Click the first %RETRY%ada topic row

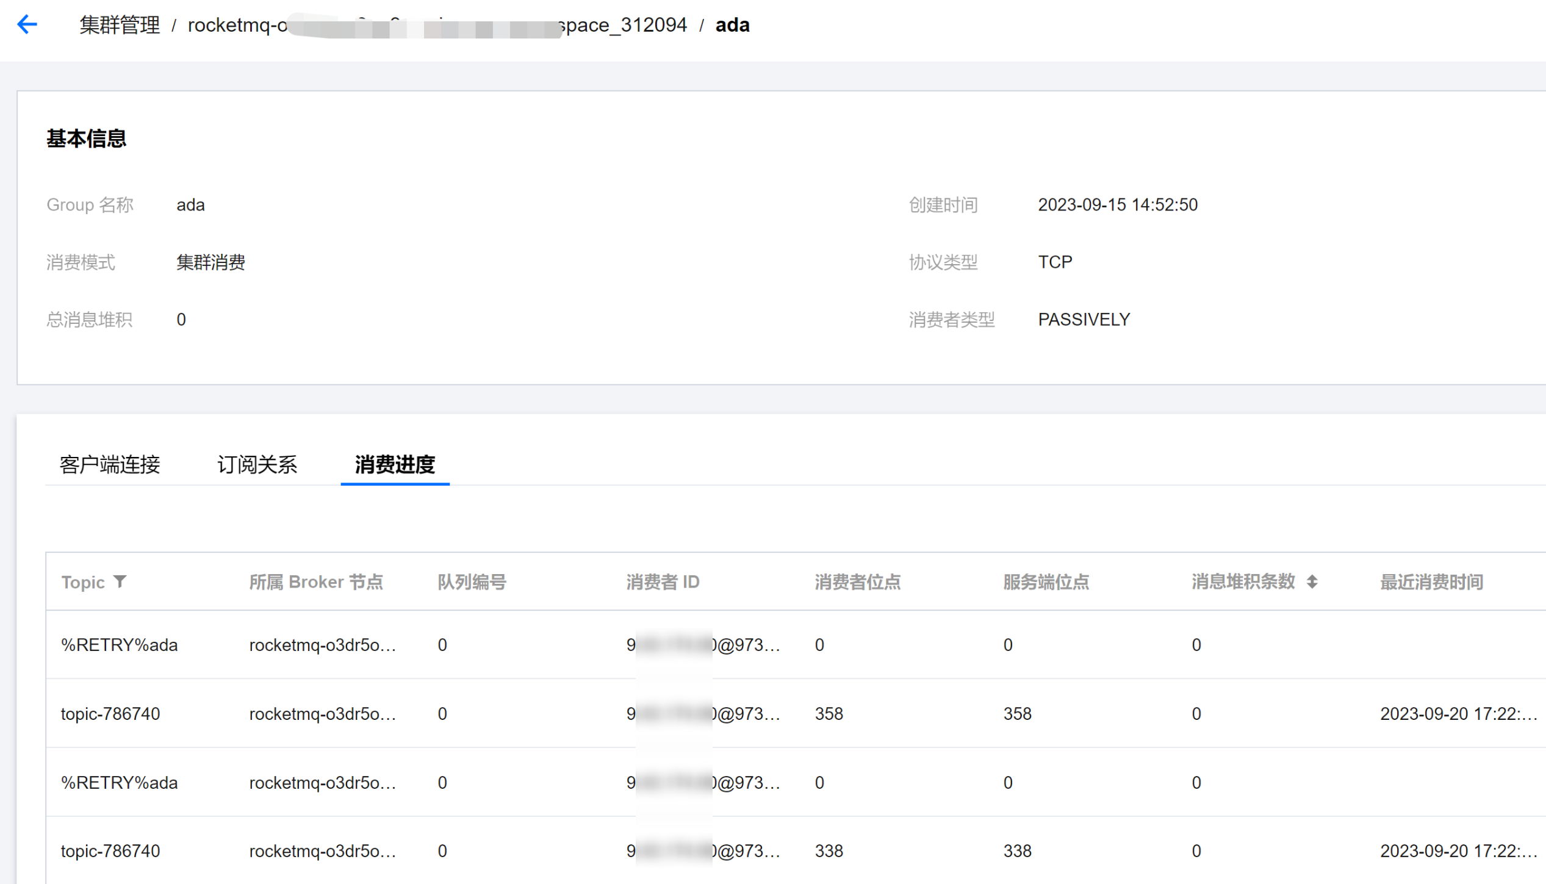(120, 645)
